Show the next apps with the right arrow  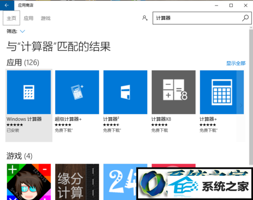coord(241,106)
